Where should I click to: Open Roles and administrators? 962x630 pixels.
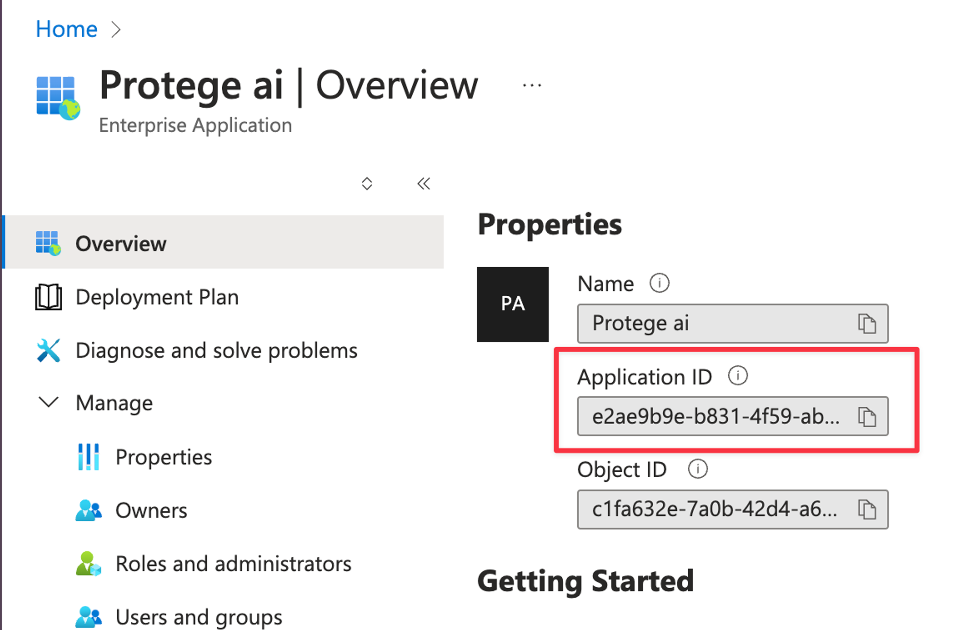tap(233, 564)
